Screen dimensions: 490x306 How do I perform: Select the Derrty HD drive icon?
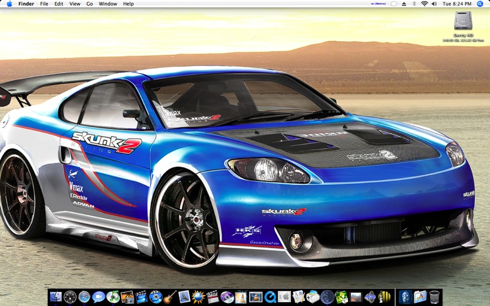pos(463,21)
